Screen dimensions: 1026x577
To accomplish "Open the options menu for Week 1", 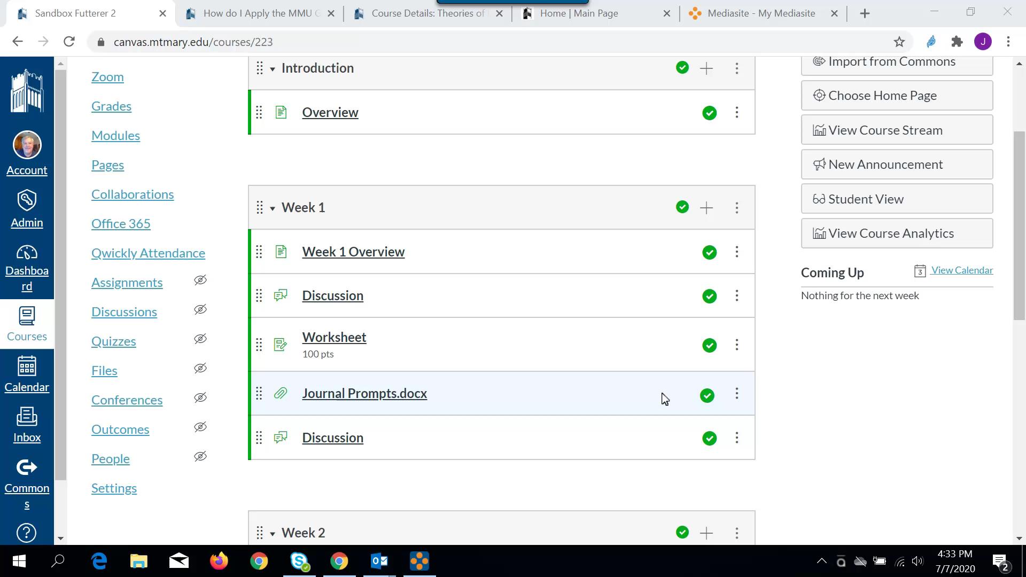I will [x=737, y=208].
